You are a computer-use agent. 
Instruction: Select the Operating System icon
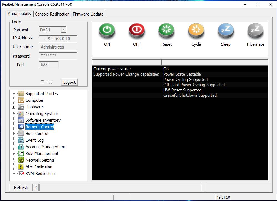click(21, 114)
